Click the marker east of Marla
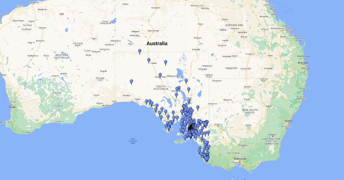The image size is (344, 180). [165, 63]
